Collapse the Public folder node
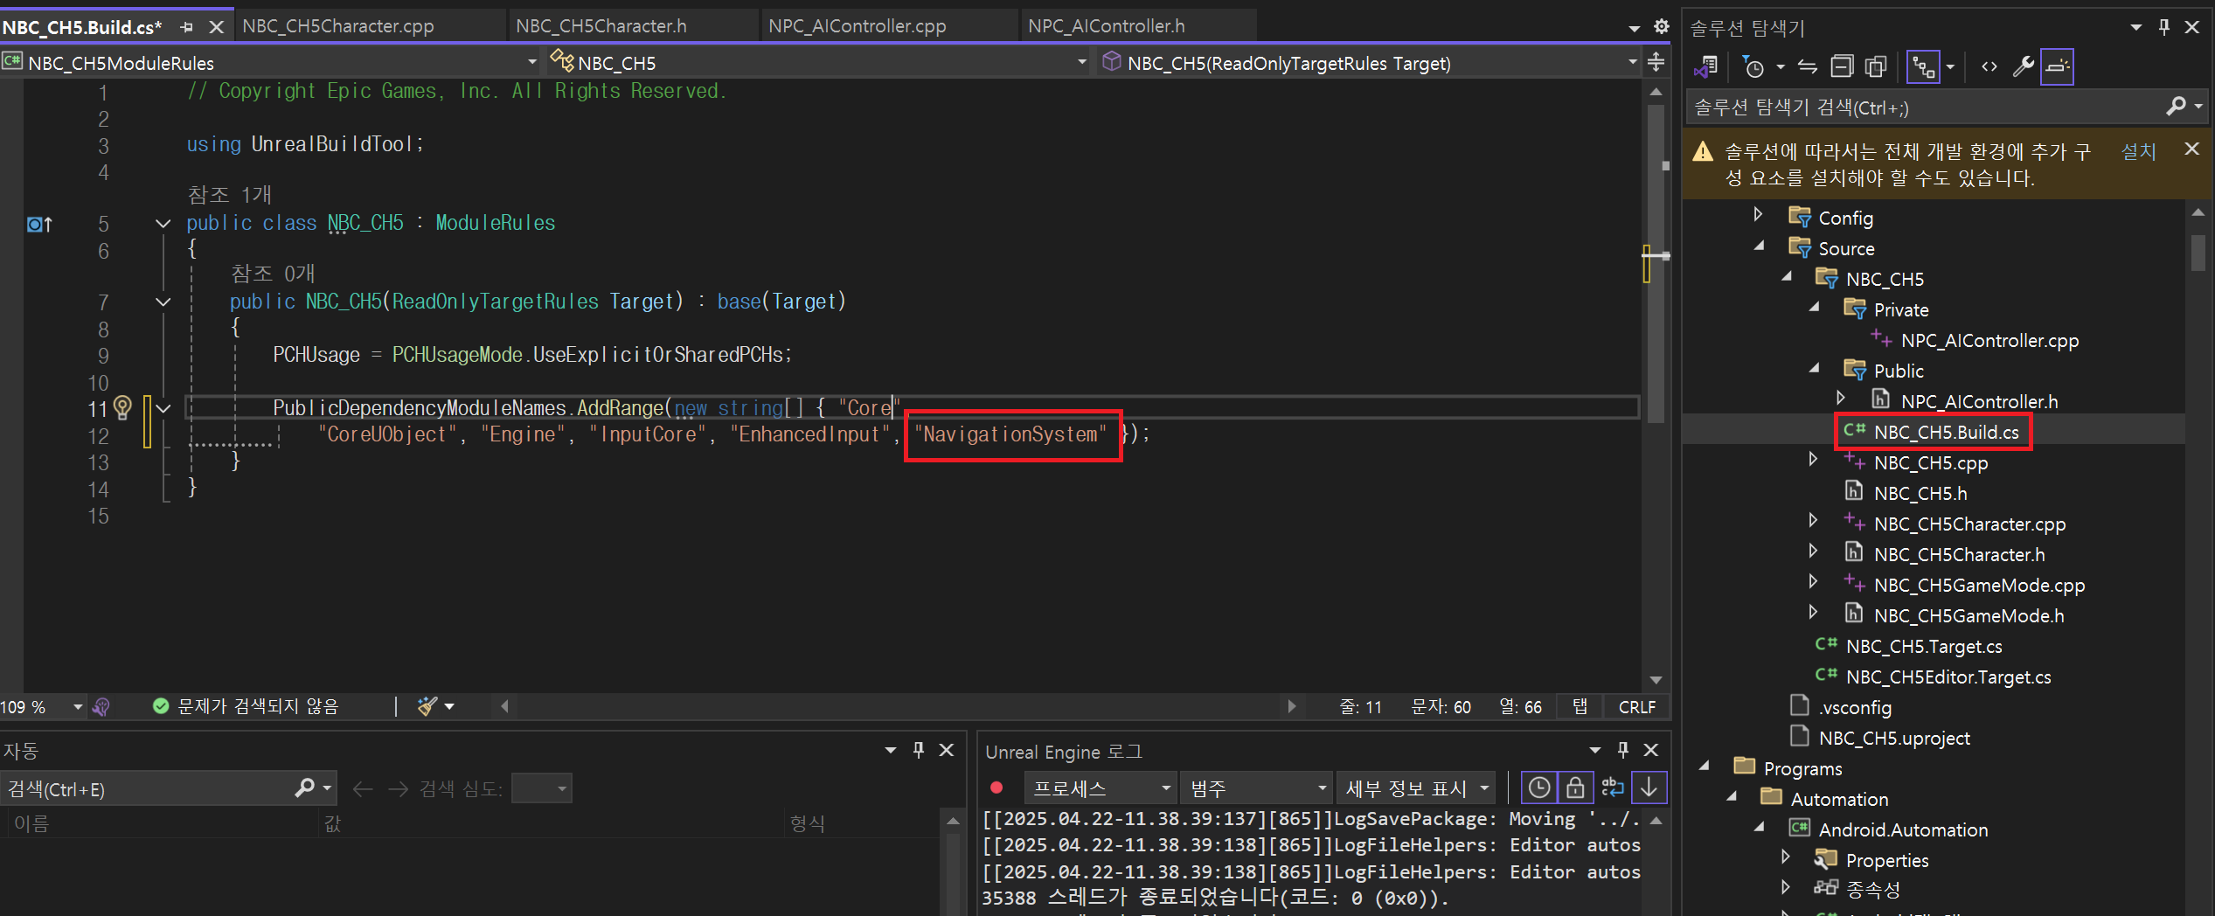This screenshot has width=2215, height=916. (1814, 369)
